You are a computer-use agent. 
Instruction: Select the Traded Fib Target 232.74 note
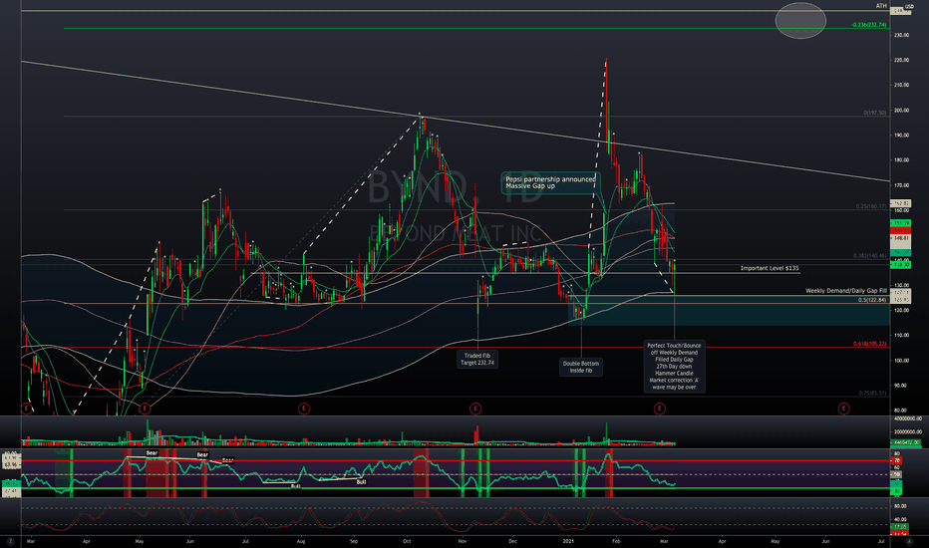coord(477,359)
